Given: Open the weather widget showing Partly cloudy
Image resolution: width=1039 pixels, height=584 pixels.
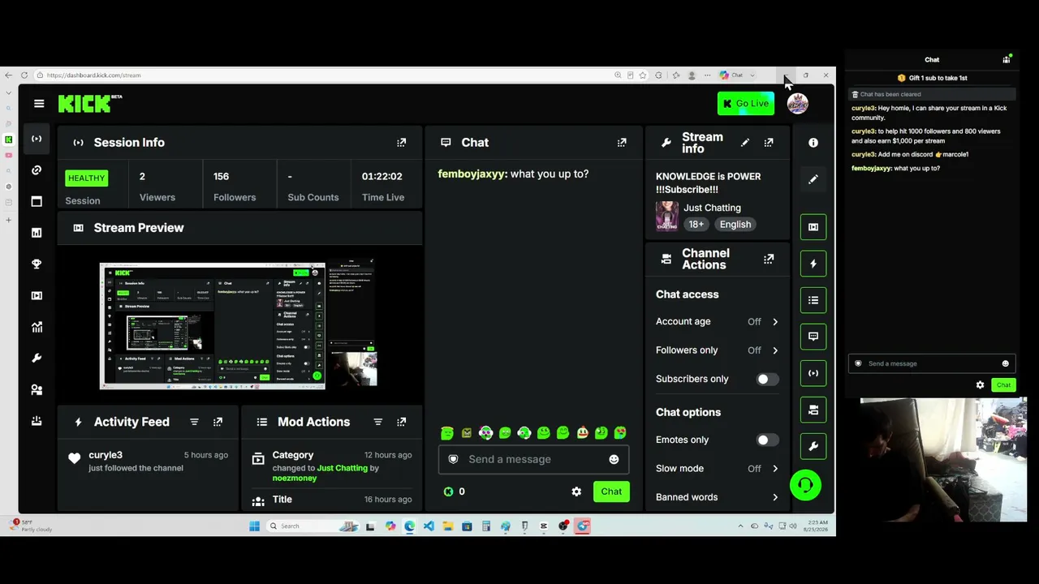Looking at the screenshot, I should [x=30, y=526].
